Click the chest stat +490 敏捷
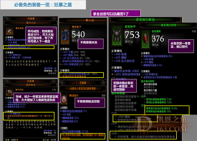The width and height of the screenshot is (197, 141). click(120, 54)
